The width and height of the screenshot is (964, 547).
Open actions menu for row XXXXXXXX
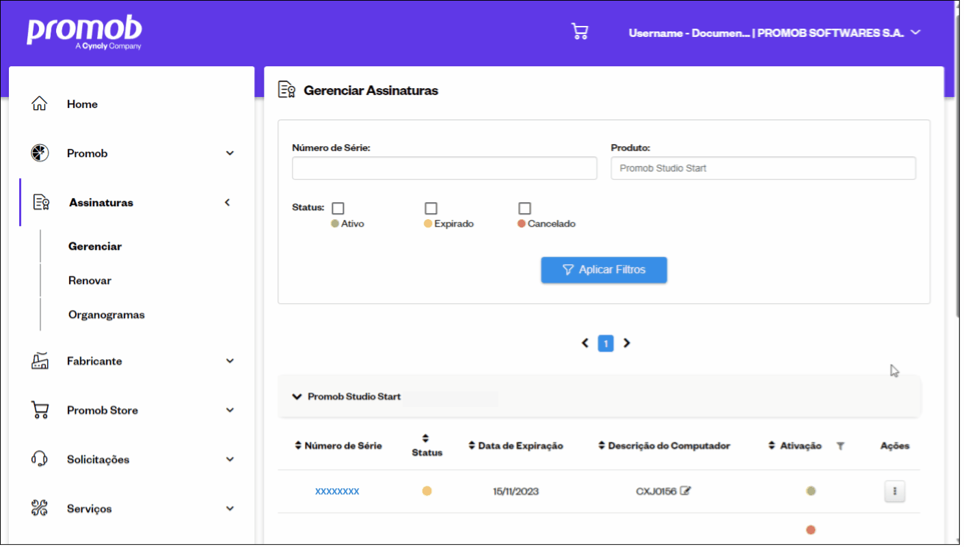[x=894, y=491]
